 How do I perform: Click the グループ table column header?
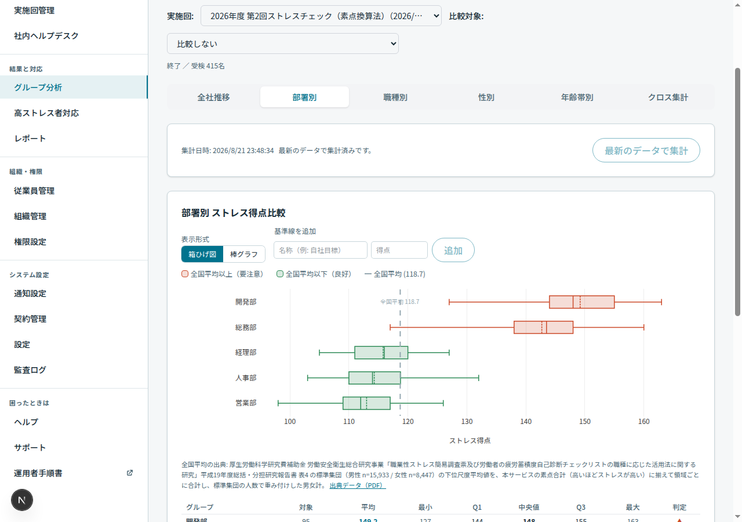click(x=199, y=507)
